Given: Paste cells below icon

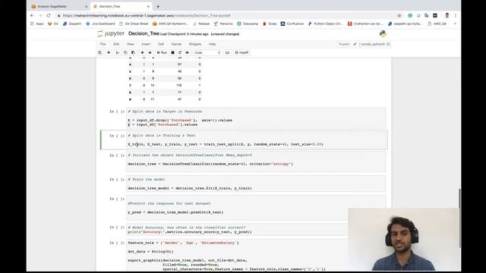Looking at the screenshot, I should [134, 52].
